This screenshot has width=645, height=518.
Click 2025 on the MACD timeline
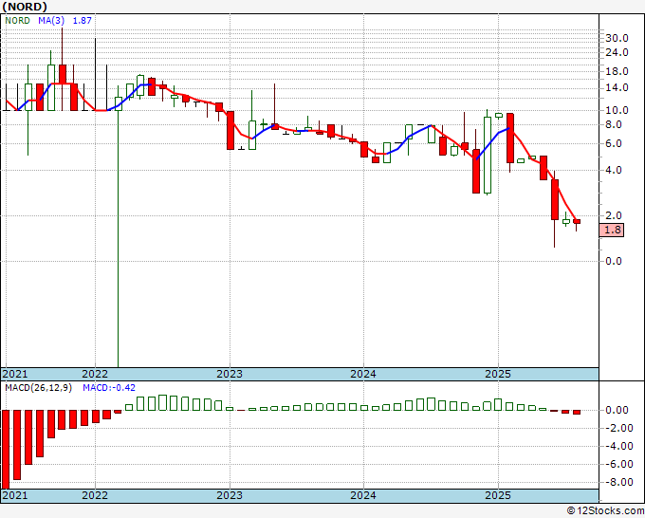[498, 495]
